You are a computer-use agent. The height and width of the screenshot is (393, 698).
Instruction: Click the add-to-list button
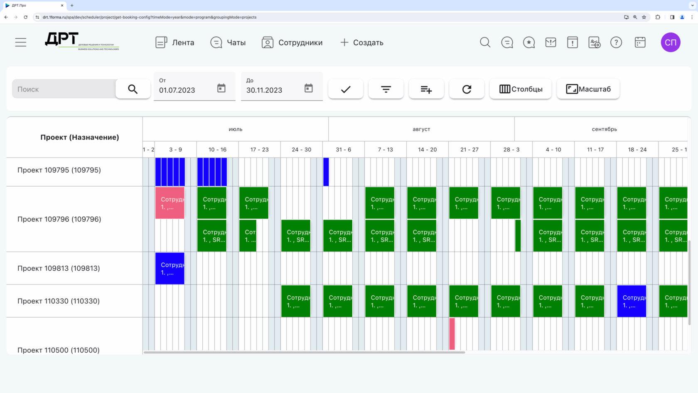(426, 89)
